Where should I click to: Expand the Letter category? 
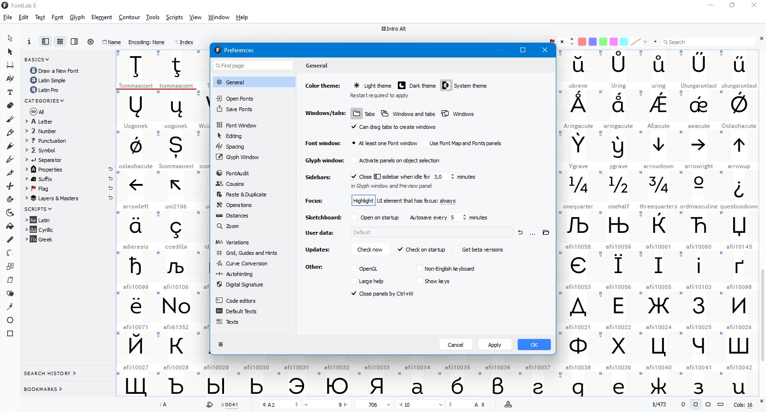point(27,121)
